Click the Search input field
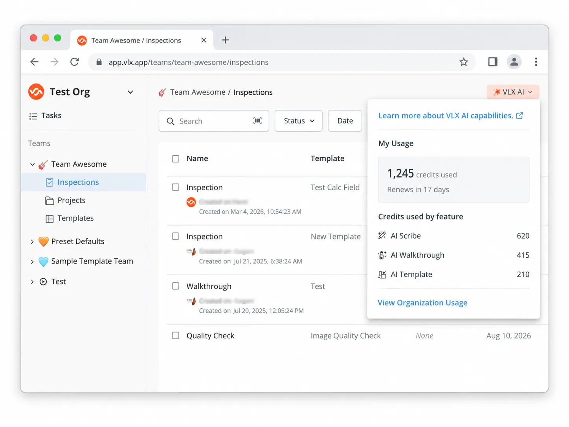This screenshot has width=569, height=427. pyautogui.click(x=214, y=121)
